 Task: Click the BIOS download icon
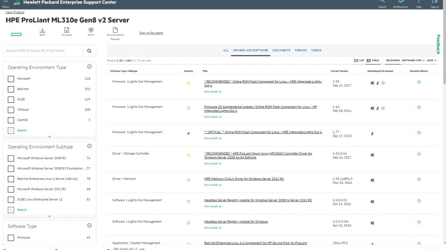point(43,30)
